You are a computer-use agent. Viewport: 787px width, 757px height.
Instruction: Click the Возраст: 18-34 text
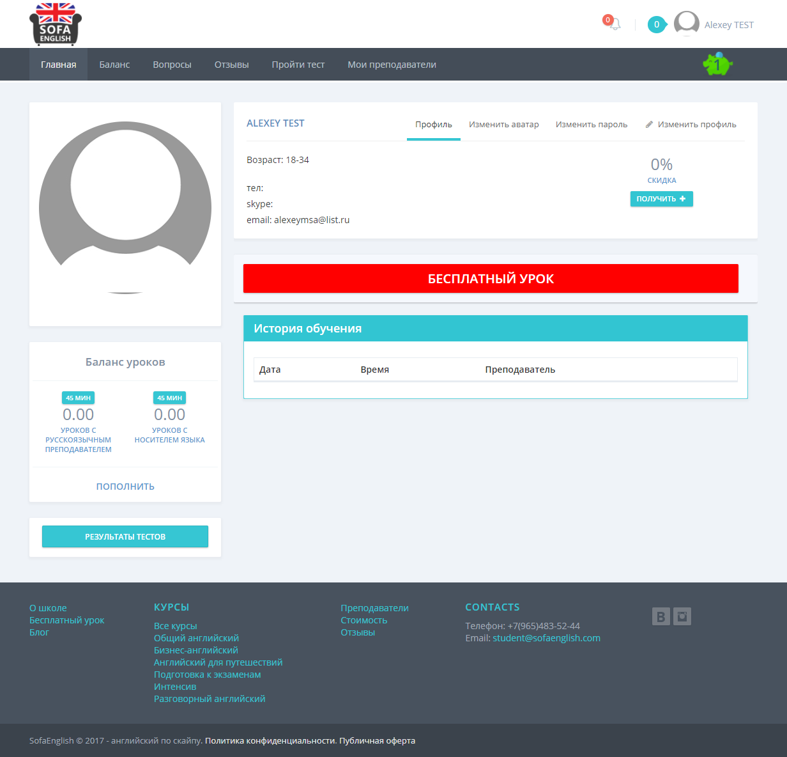tap(278, 160)
